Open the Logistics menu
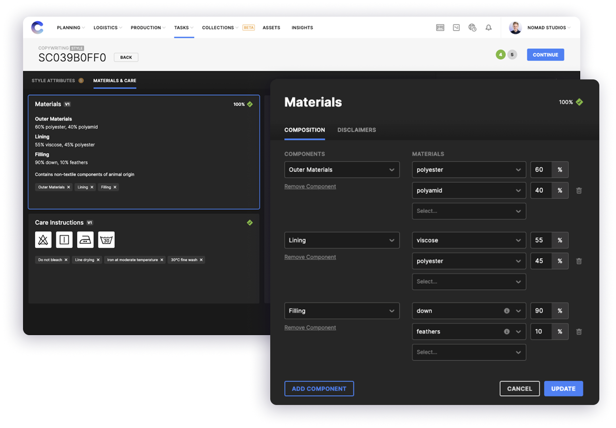 [x=108, y=27]
